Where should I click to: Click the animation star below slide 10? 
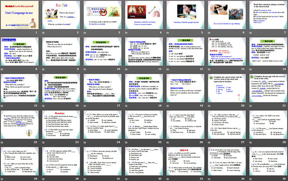point(85,69)
